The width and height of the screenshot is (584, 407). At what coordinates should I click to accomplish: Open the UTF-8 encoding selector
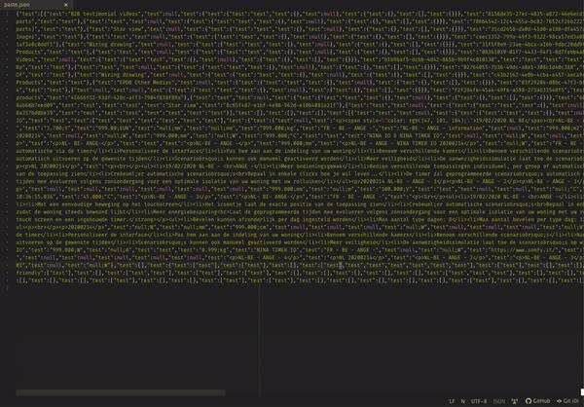(479, 401)
